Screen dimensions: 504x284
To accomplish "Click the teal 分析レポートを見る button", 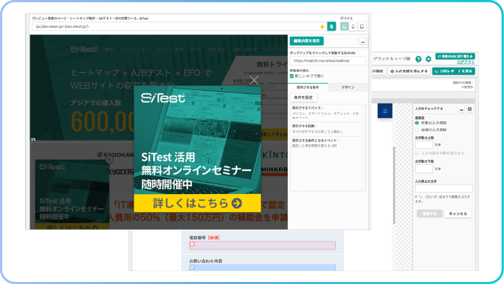I will 453,71.
